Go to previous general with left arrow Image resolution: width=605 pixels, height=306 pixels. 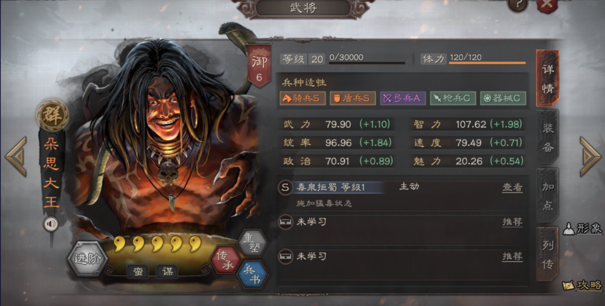[x=16, y=157]
